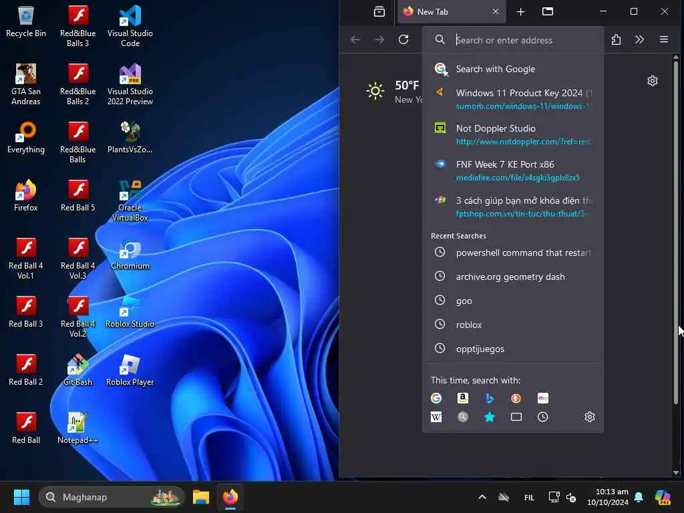Select Oracle VirtualBox desktop shortcut
This screenshot has width=684, height=513.
pyautogui.click(x=130, y=200)
